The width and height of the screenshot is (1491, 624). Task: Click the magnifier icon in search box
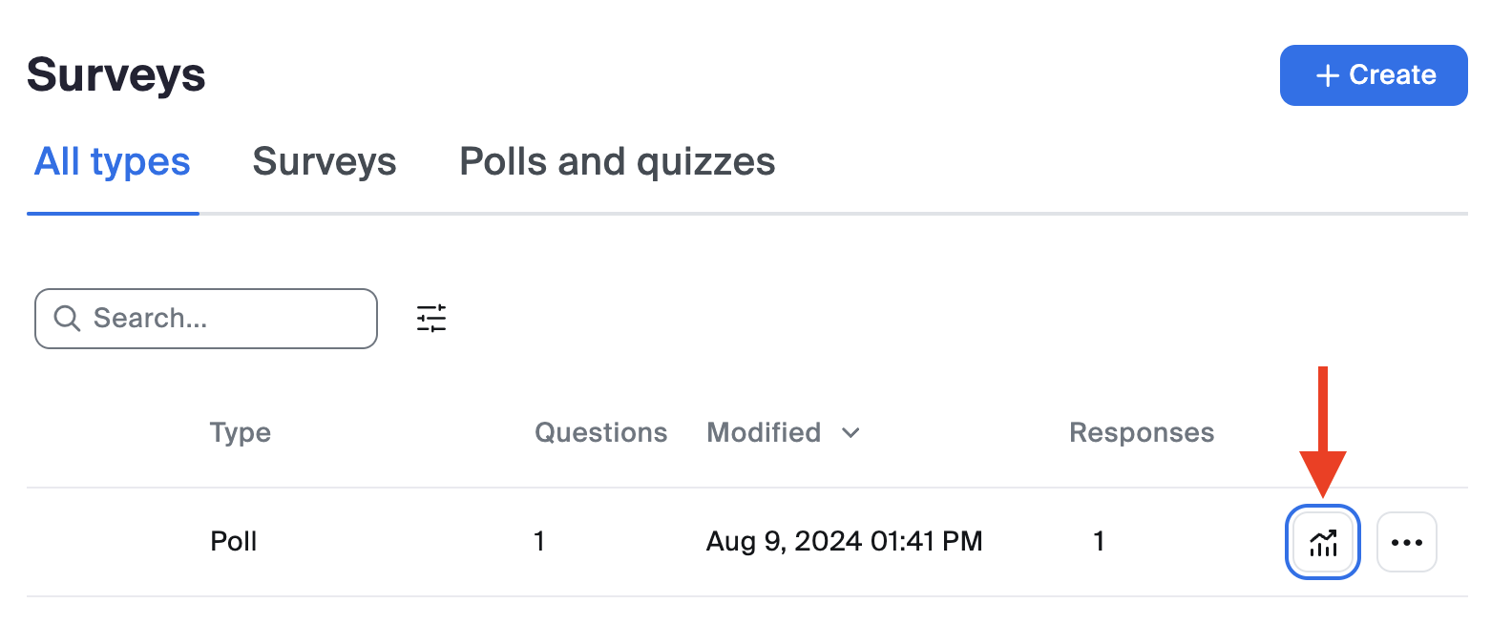click(x=67, y=319)
